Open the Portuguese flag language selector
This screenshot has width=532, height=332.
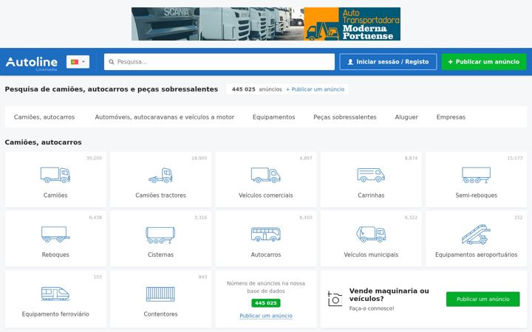[x=78, y=62]
